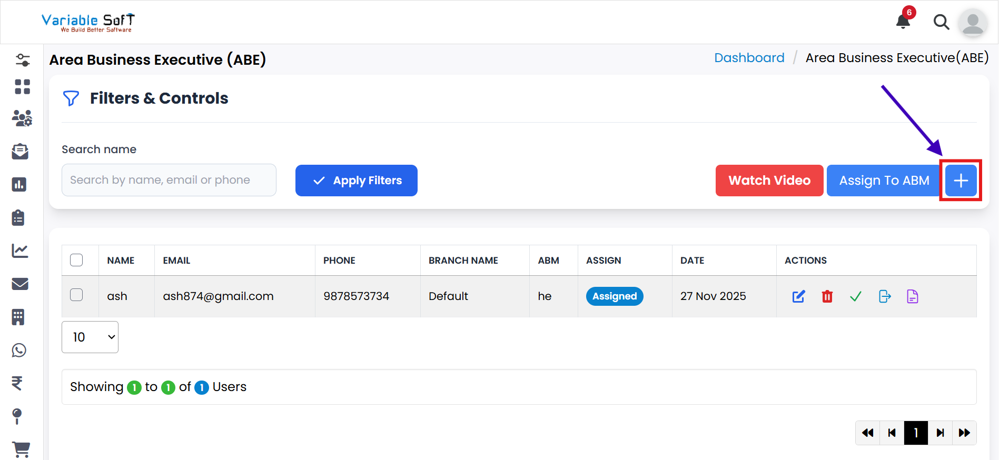The height and width of the screenshot is (460, 999).
Task: Expand the rows-per-page dropdown showing 10
Action: tap(90, 337)
